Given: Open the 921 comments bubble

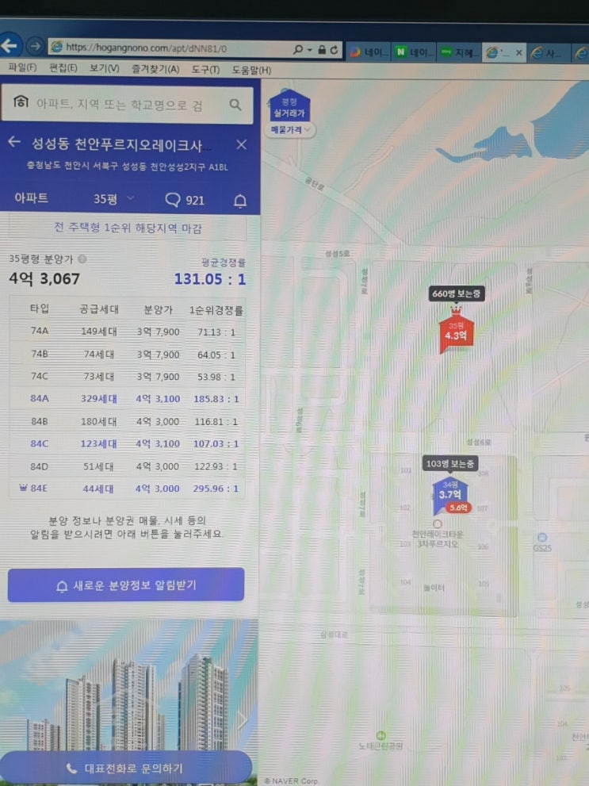Looking at the screenshot, I should click(185, 200).
